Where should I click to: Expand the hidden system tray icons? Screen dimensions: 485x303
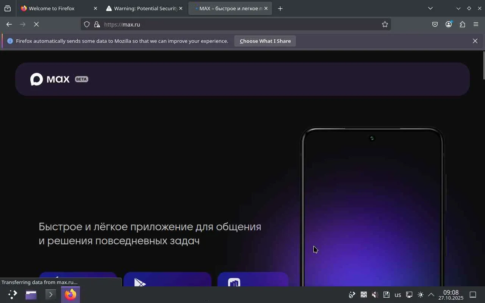pyautogui.click(x=431, y=295)
